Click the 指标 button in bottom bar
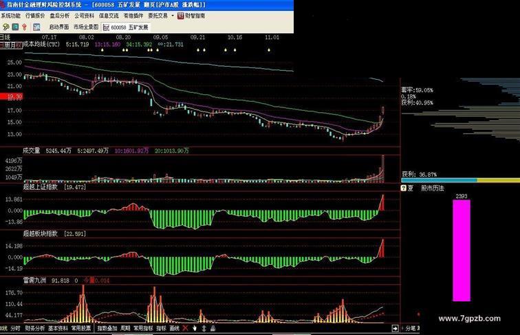Viewport: 520px width, 335px height. (x=161, y=328)
